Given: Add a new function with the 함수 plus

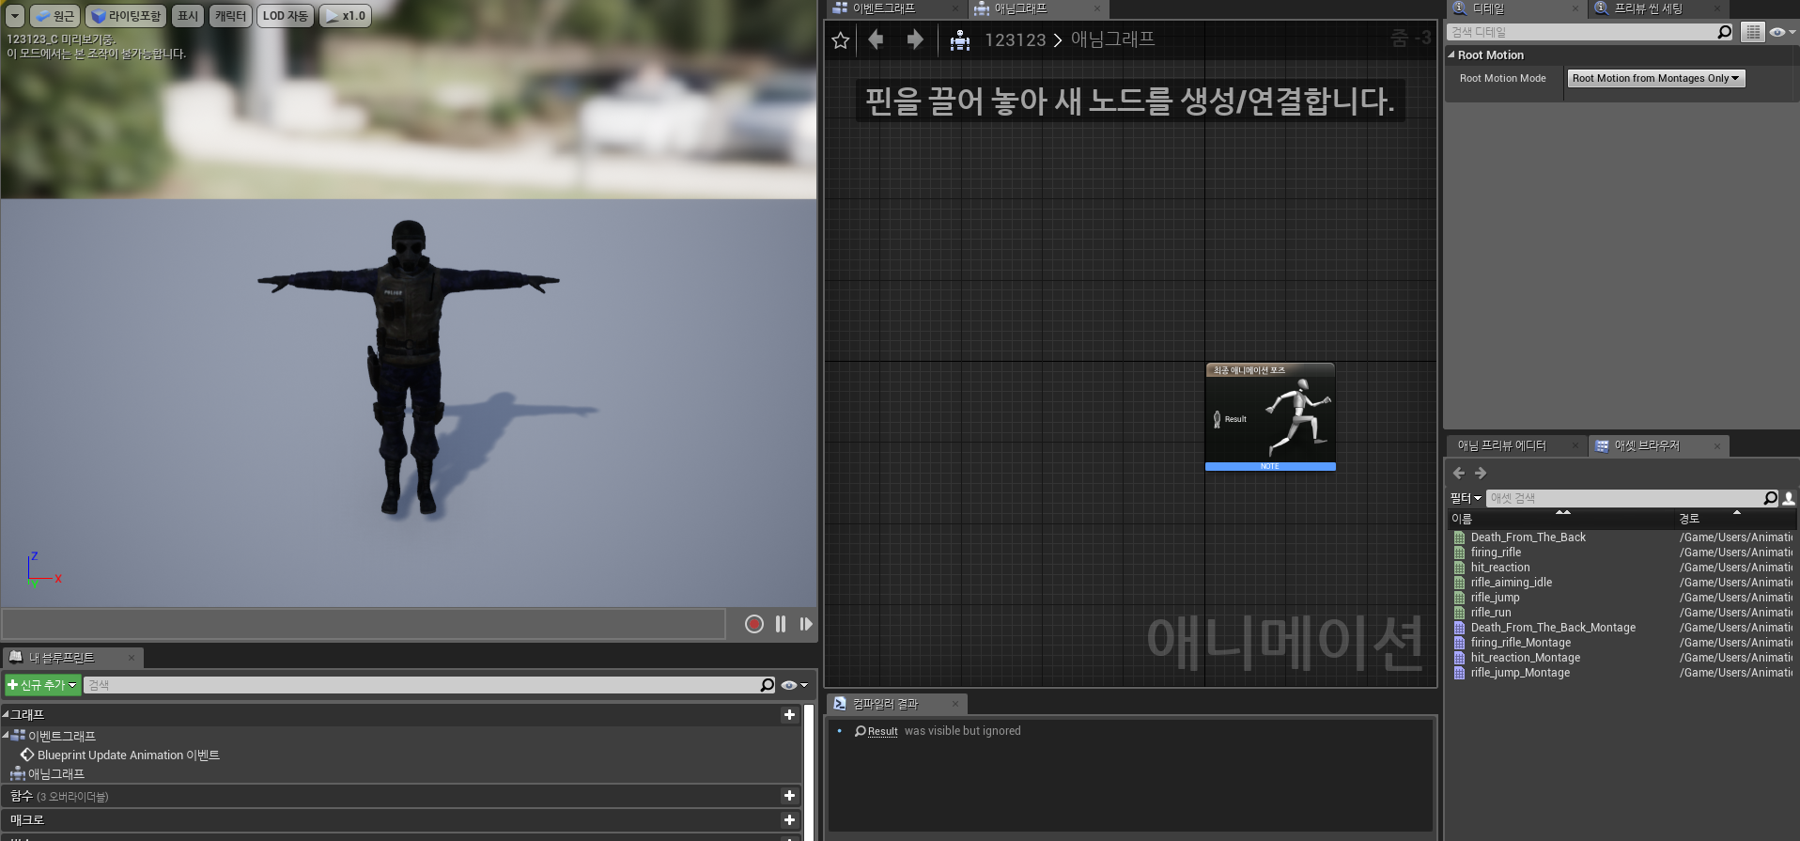Looking at the screenshot, I should pyautogui.click(x=789, y=796).
